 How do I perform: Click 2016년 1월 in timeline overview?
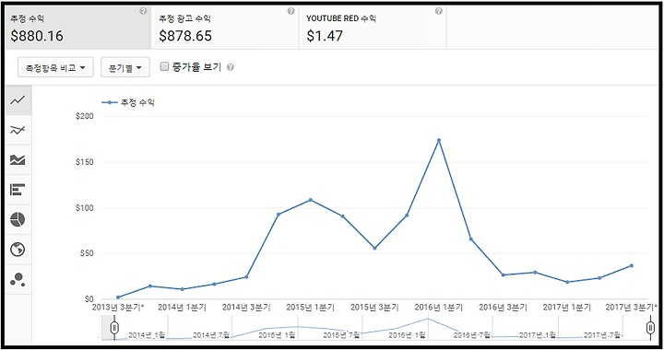coord(407,335)
